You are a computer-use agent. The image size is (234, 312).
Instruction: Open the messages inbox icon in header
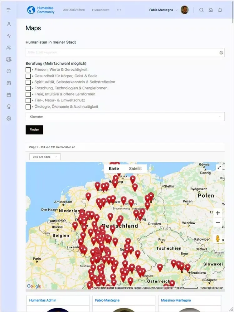[211, 10]
